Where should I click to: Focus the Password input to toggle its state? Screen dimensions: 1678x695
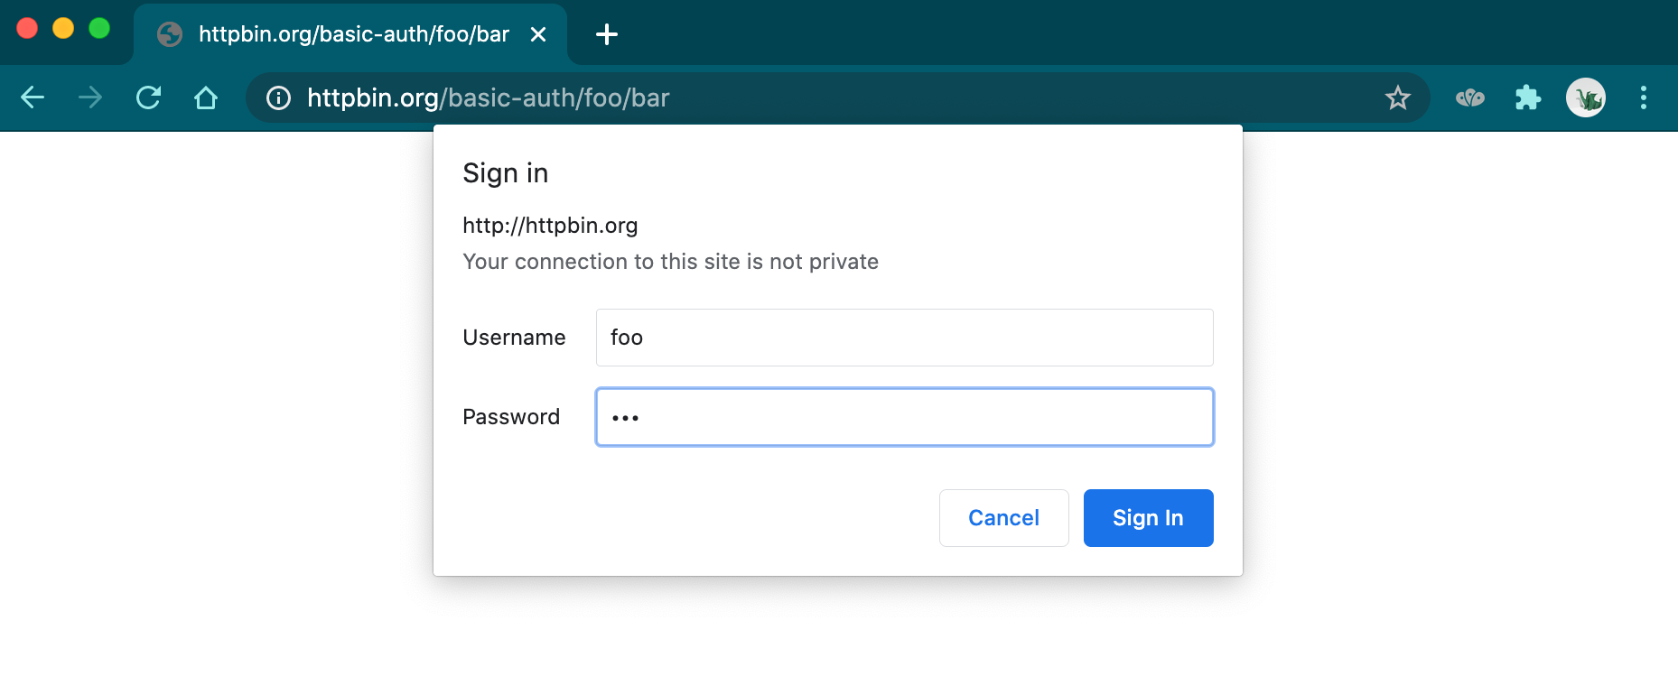pyautogui.click(x=903, y=417)
